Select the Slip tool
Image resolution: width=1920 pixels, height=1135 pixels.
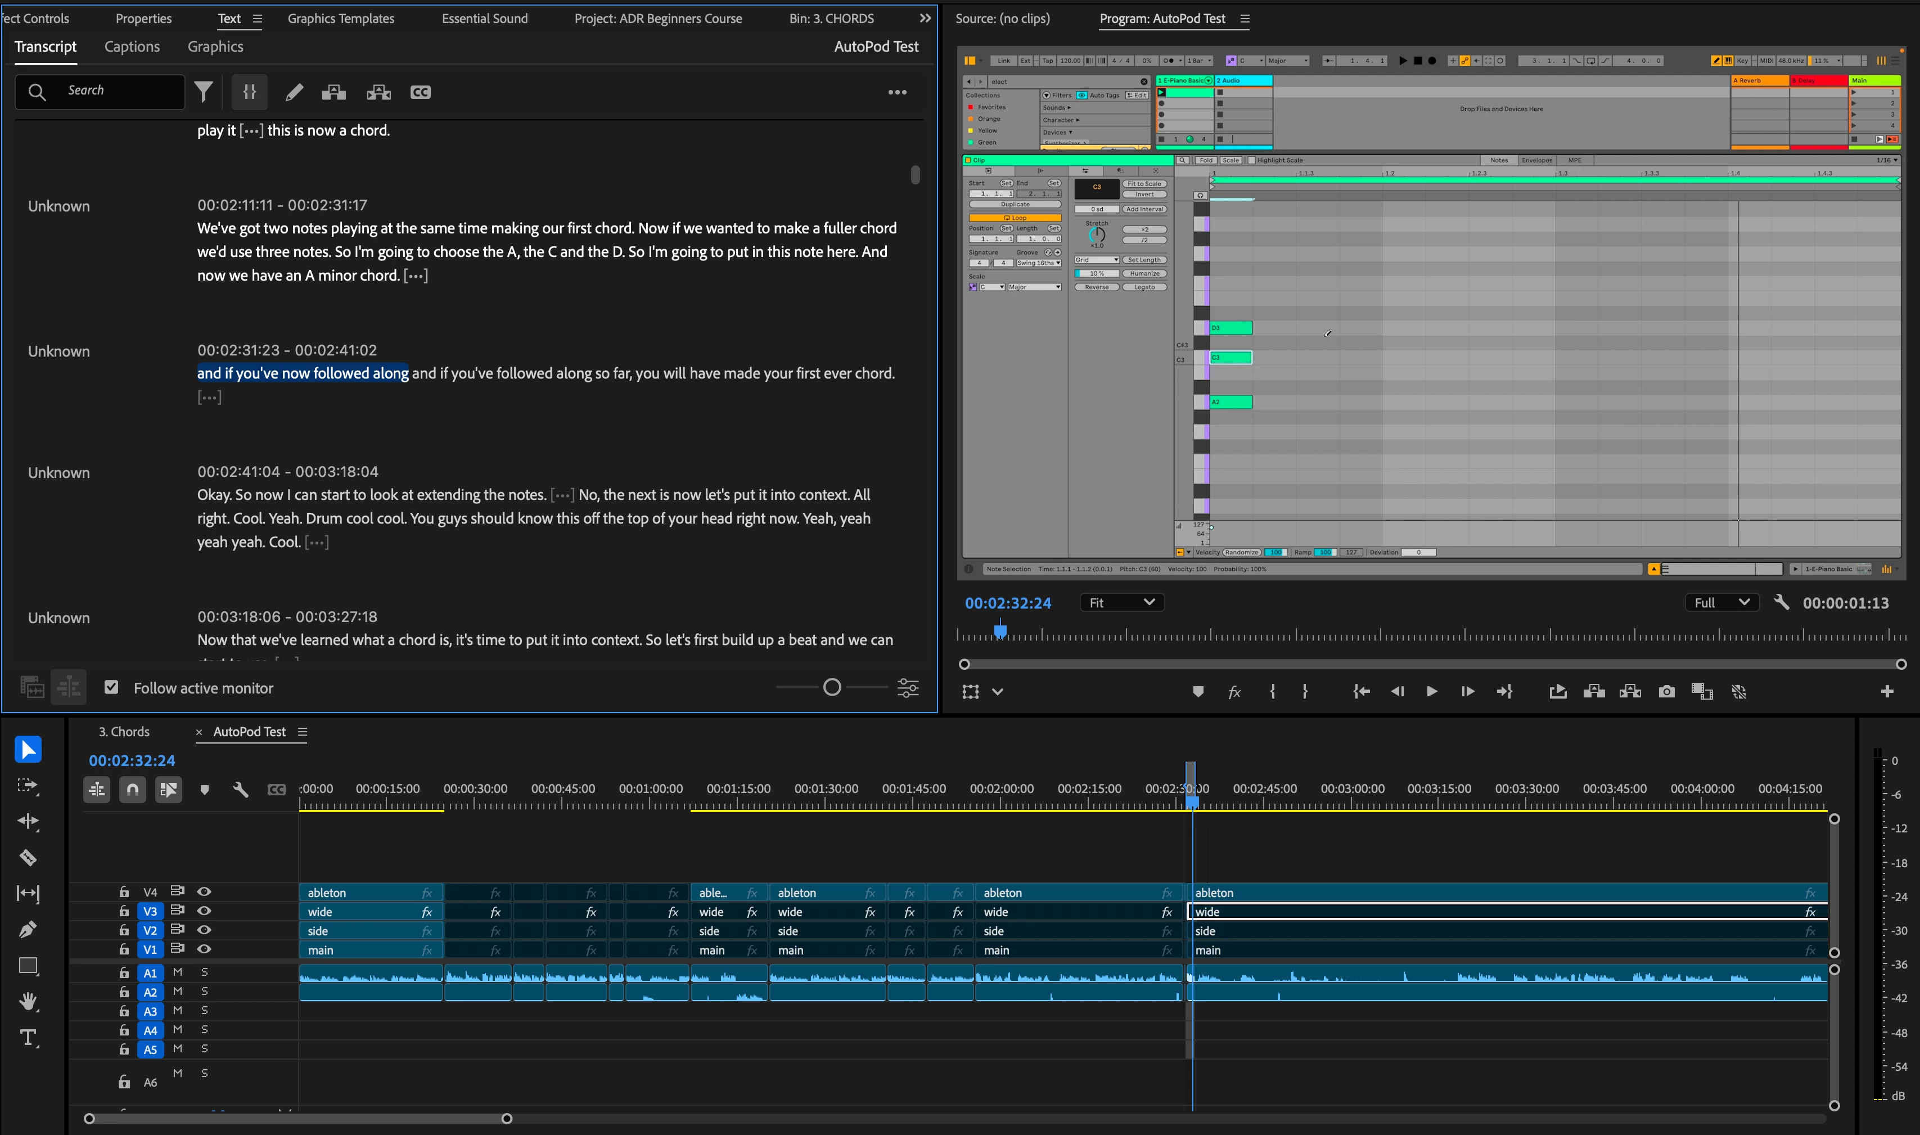[28, 893]
